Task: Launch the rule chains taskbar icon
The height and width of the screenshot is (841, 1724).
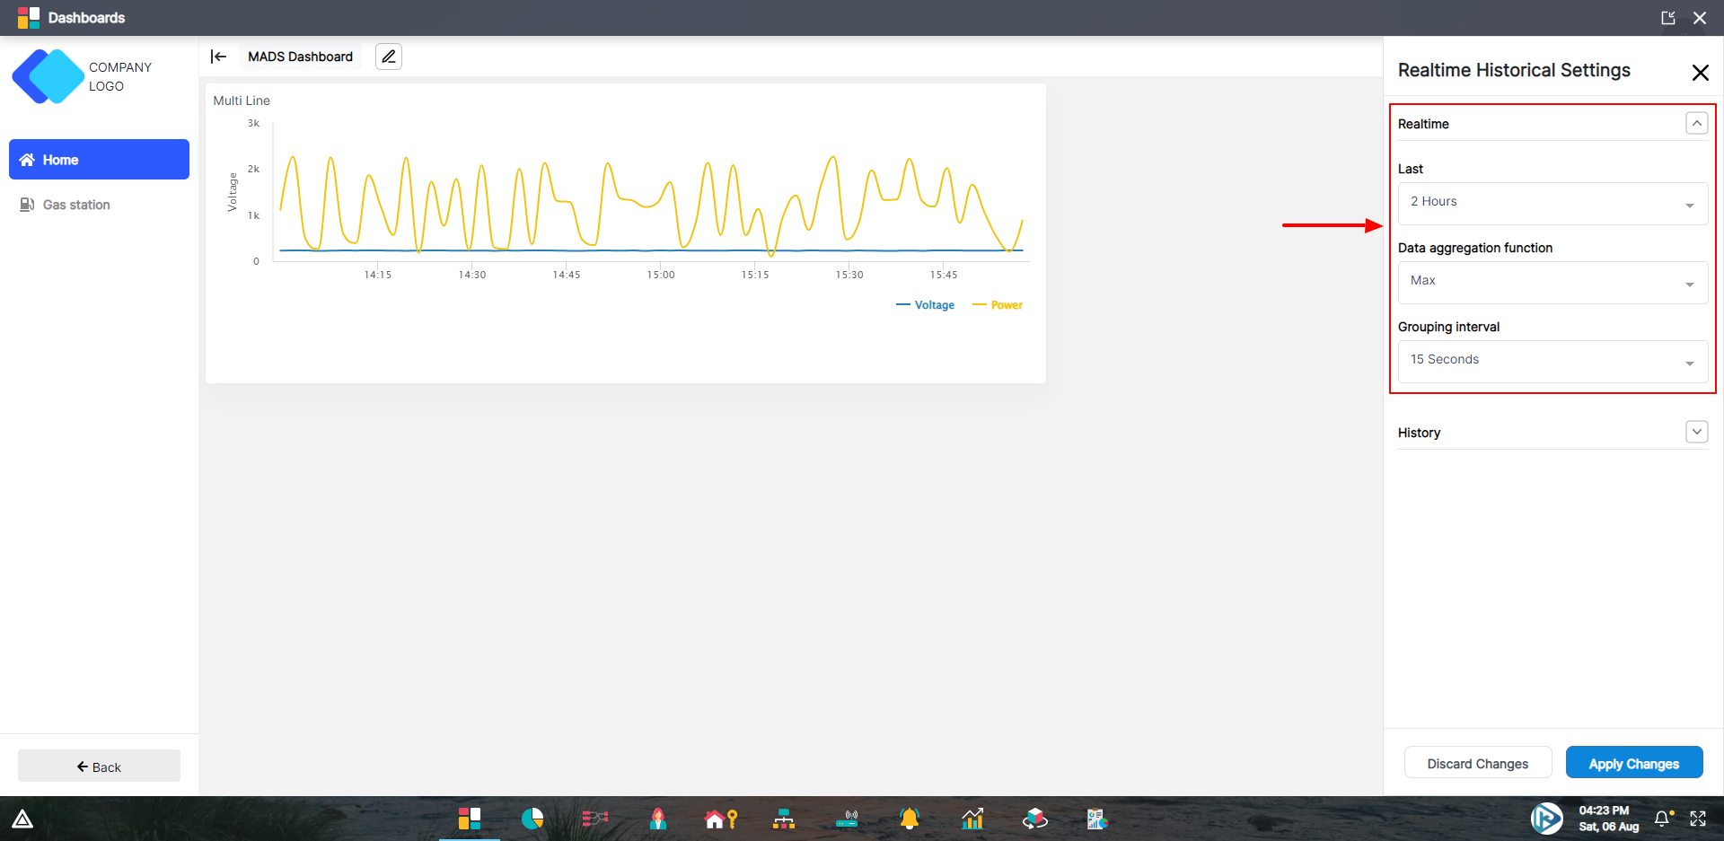Action: pos(595,819)
